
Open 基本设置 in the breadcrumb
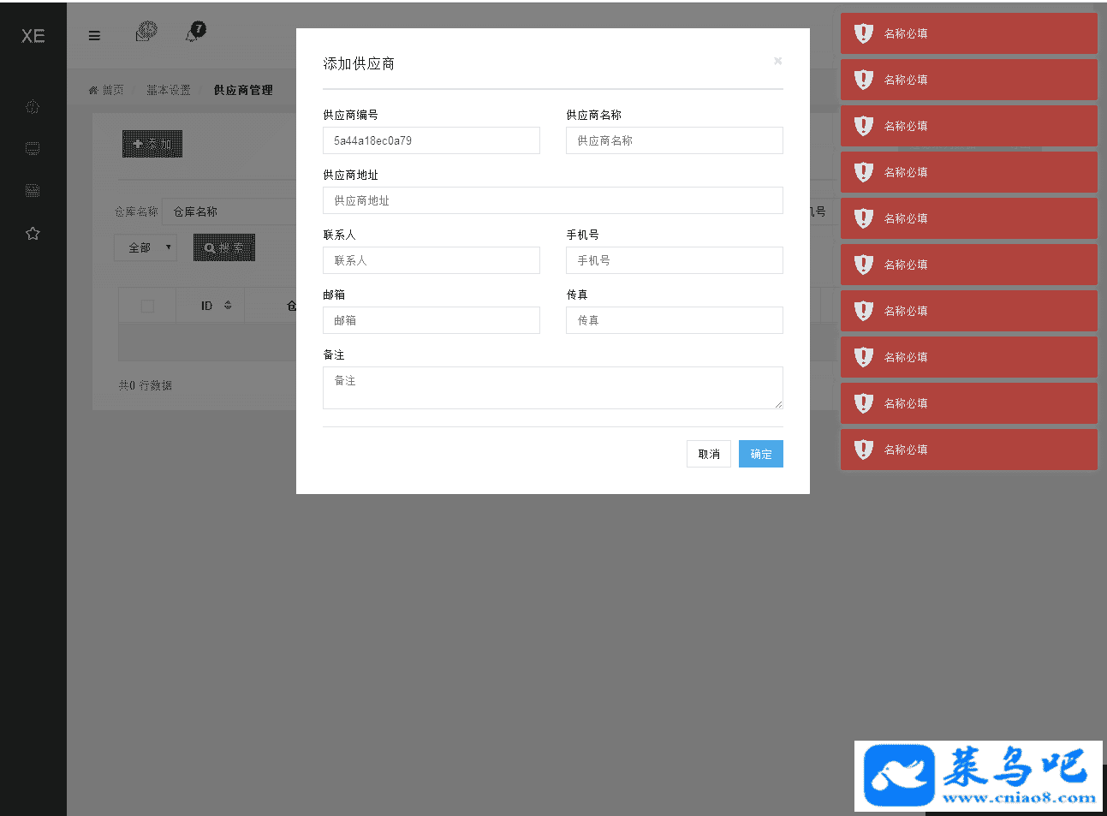(168, 90)
